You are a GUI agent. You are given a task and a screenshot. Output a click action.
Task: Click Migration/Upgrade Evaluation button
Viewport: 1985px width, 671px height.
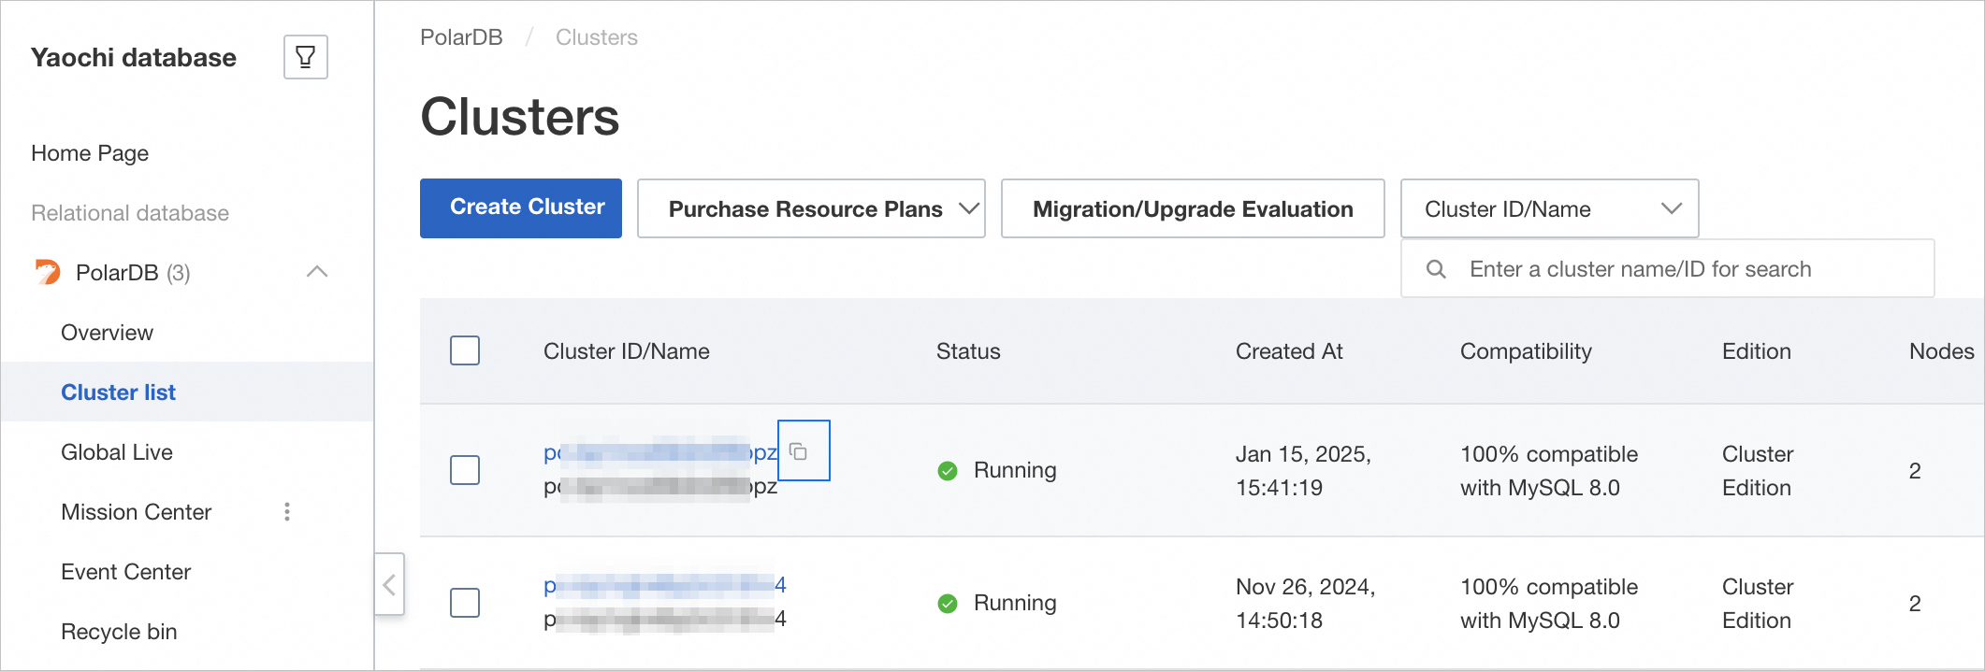[x=1192, y=208]
